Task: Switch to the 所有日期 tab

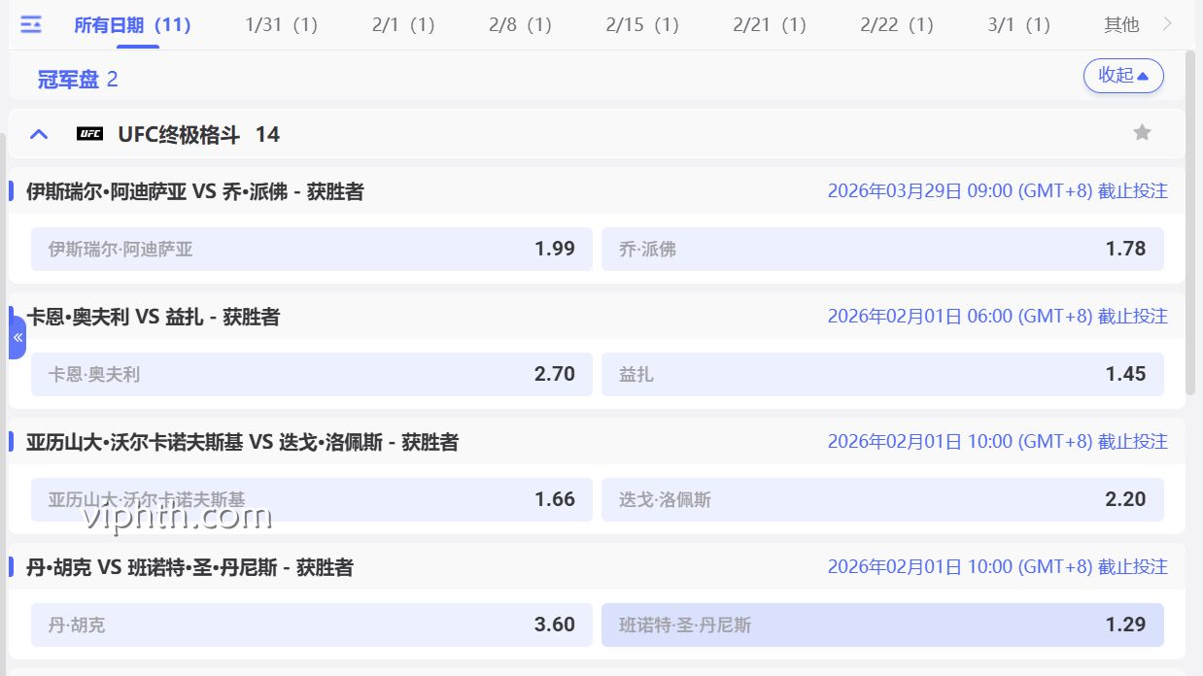Action: point(134,24)
